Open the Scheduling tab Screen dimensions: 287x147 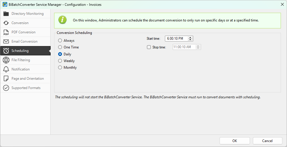pos(20,51)
